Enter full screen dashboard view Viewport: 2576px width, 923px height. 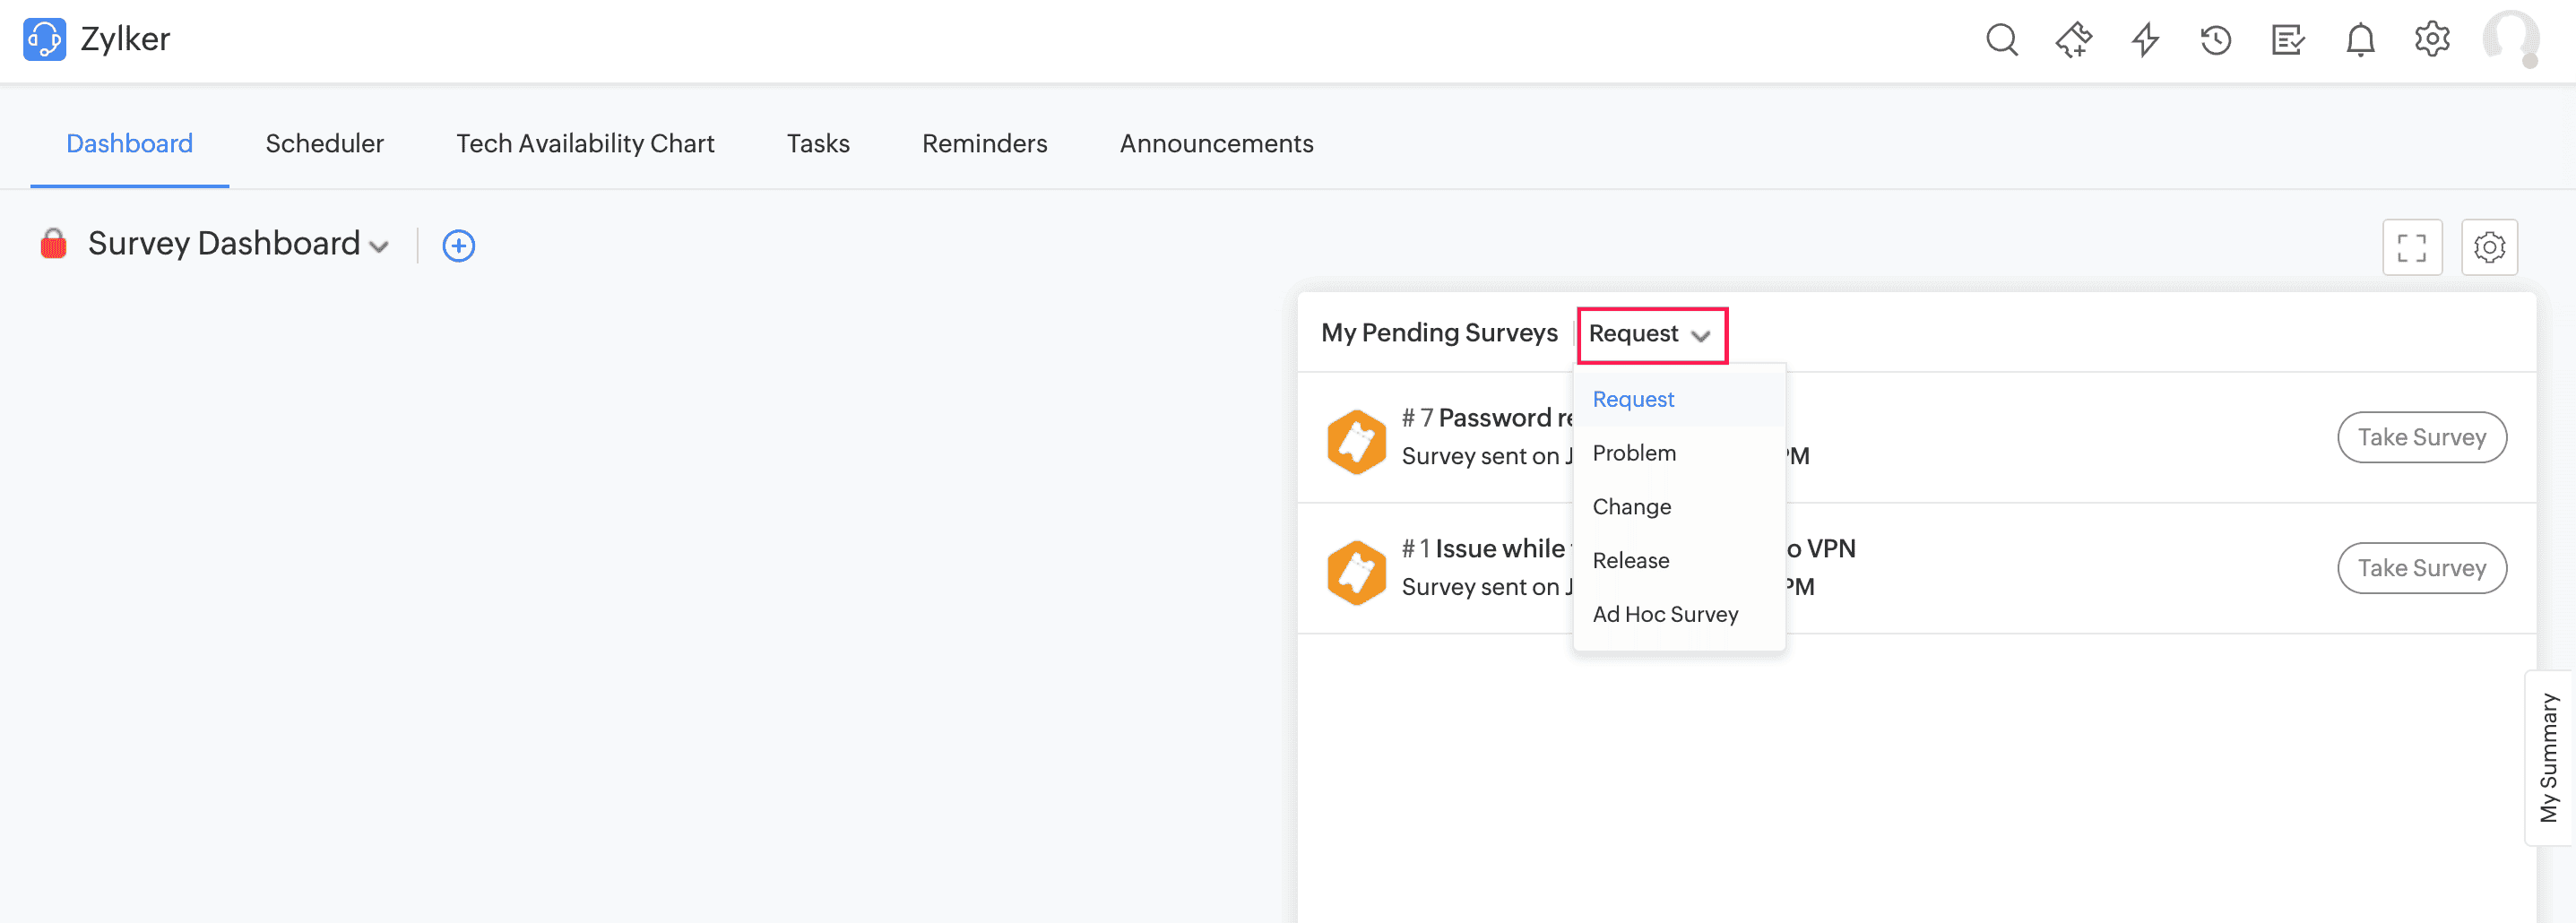click(2412, 247)
